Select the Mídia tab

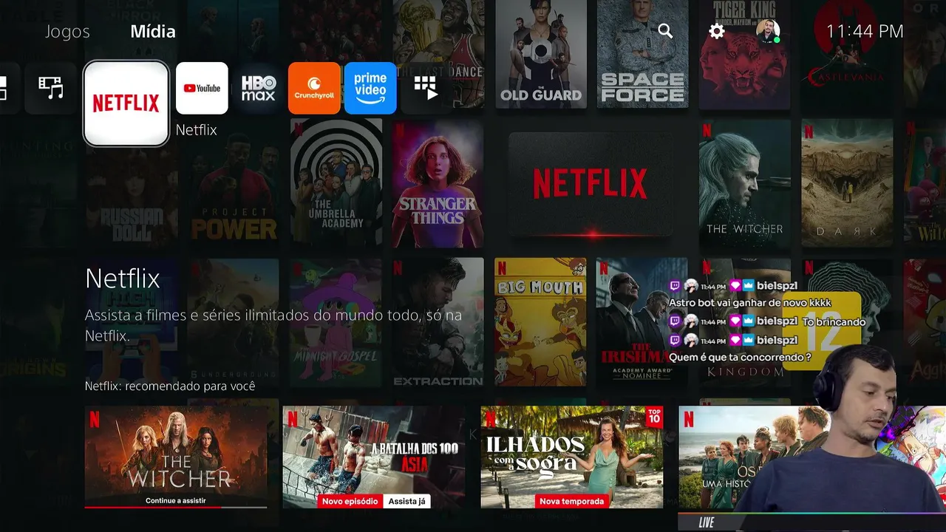pyautogui.click(x=153, y=31)
